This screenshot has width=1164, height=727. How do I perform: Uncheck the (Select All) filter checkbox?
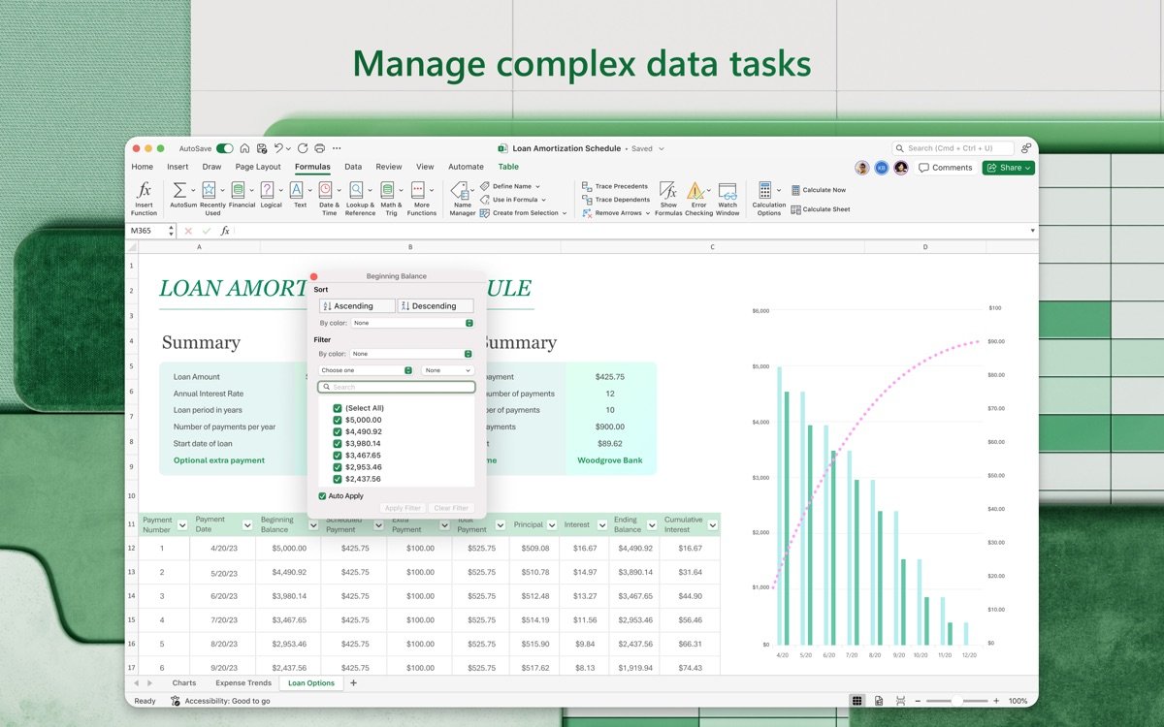pyautogui.click(x=338, y=408)
